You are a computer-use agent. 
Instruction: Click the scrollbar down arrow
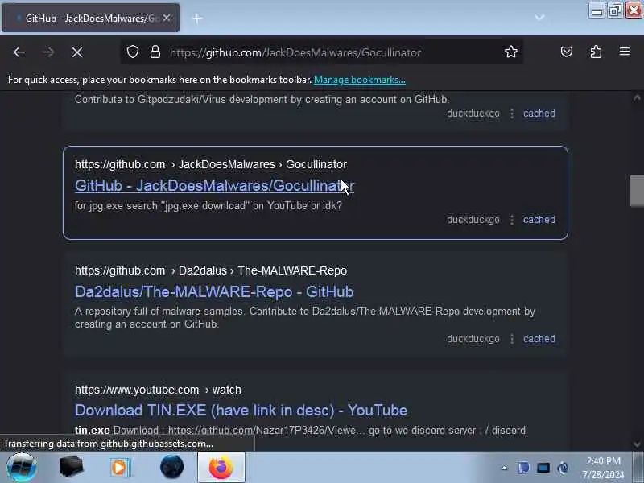click(x=637, y=444)
